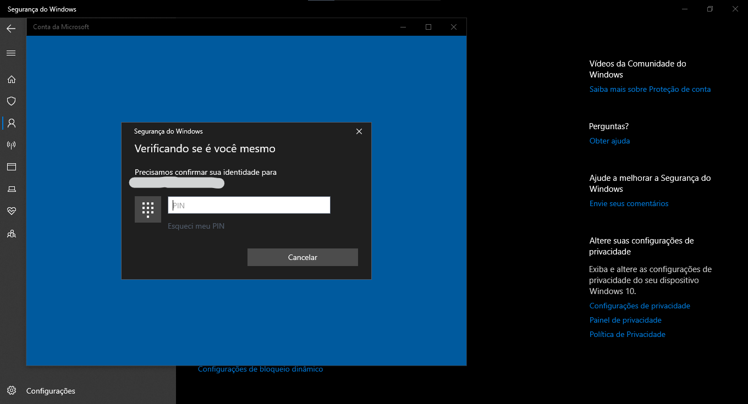Click the Vídeos da Comunidade do Windows heading
Image resolution: width=748 pixels, height=404 pixels.
pyautogui.click(x=638, y=69)
